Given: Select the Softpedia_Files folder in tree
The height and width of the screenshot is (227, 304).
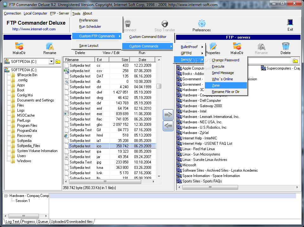Looking at the screenshot, I should coord(28,146).
